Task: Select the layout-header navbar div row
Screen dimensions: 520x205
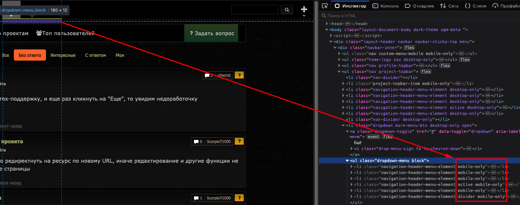Action: (419, 42)
